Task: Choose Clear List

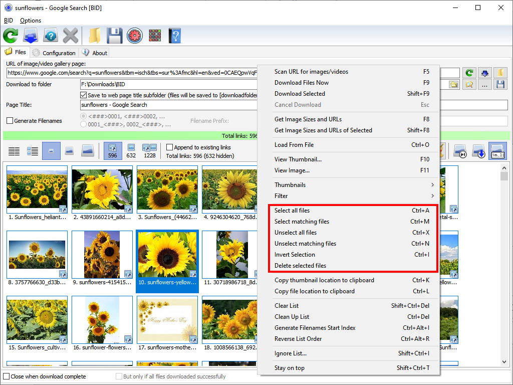Action: [352, 306]
